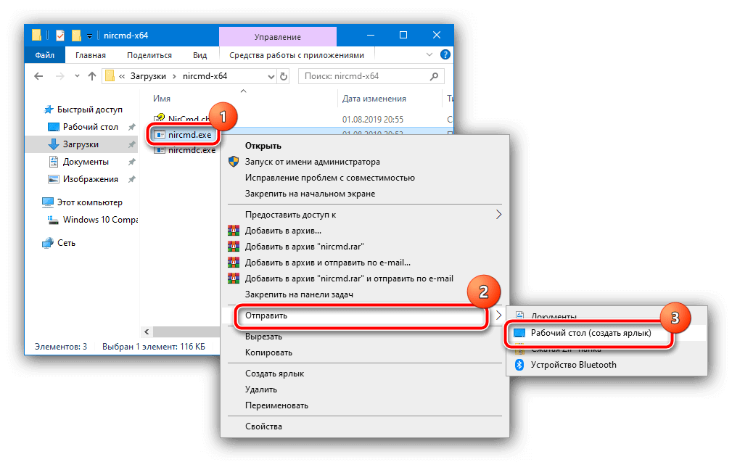This screenshot has height=462, width=732.
Task: Open Изображения in navigation pane
Action: (83, 179)
